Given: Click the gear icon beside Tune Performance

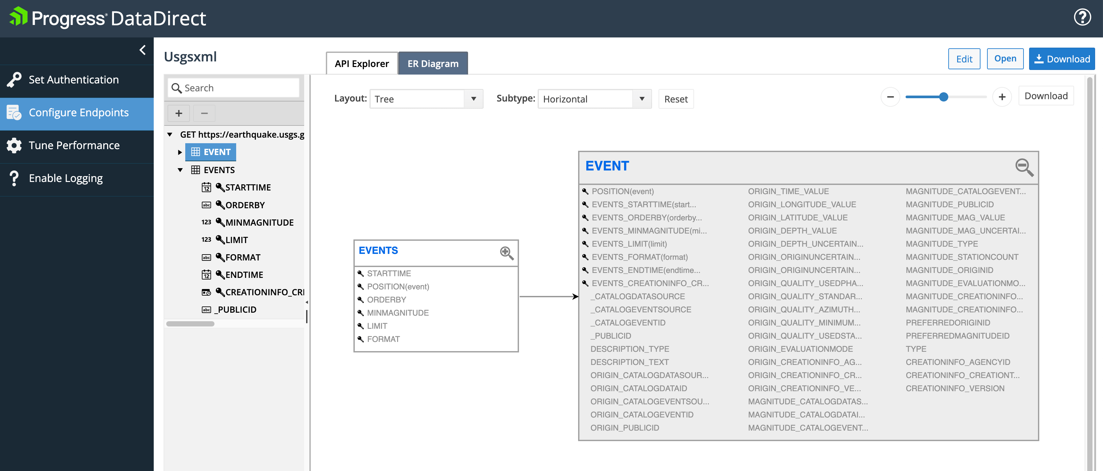Looking at the screenshot, I should (x=14, y=146).
